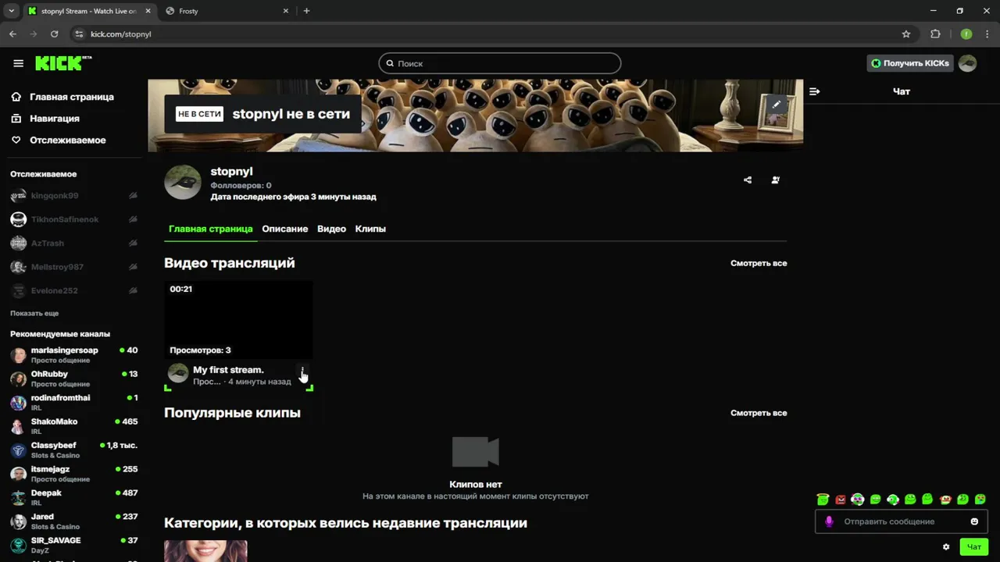
Task: Open recommended channel Deepak
Action: [74, 498]
